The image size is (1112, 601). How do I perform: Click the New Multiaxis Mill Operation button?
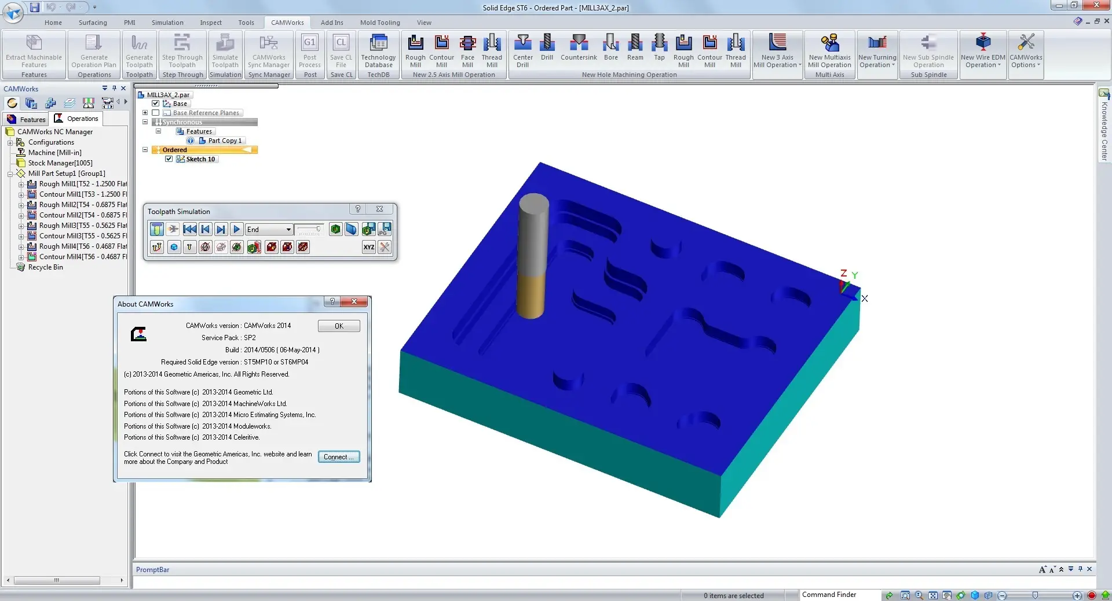pos(829,51)
